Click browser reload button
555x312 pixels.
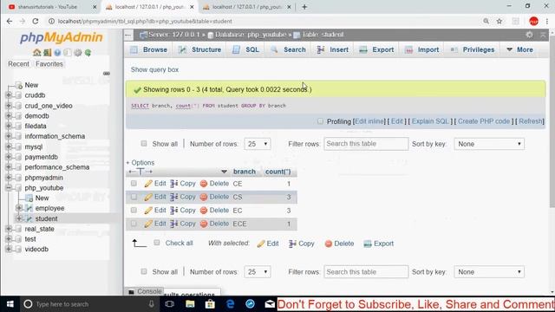[x=35, y=21]
